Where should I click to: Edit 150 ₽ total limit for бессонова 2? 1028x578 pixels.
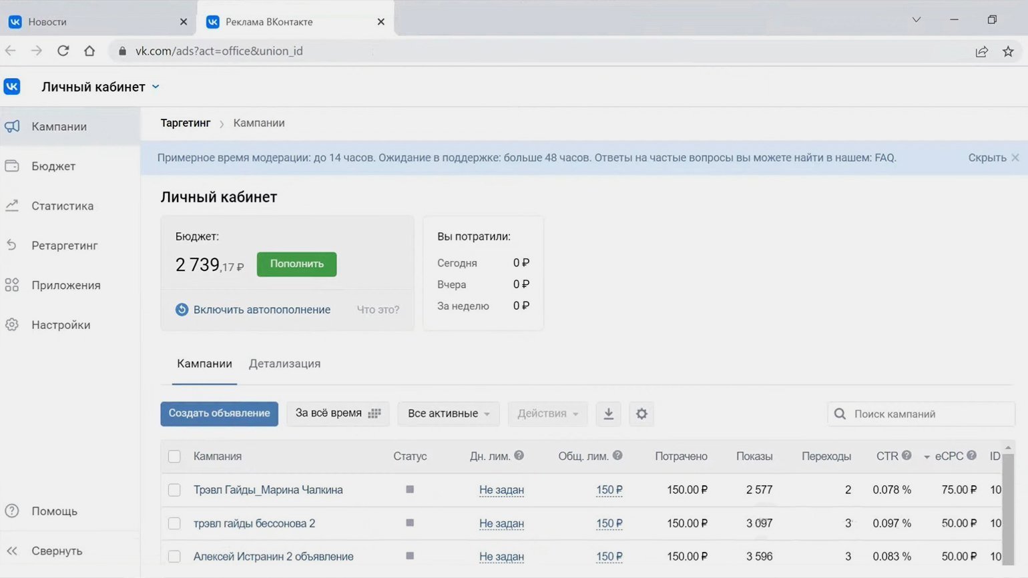tap(609, 523)
